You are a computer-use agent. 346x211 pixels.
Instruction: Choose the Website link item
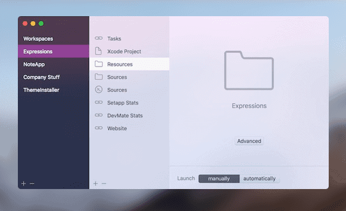129,128
